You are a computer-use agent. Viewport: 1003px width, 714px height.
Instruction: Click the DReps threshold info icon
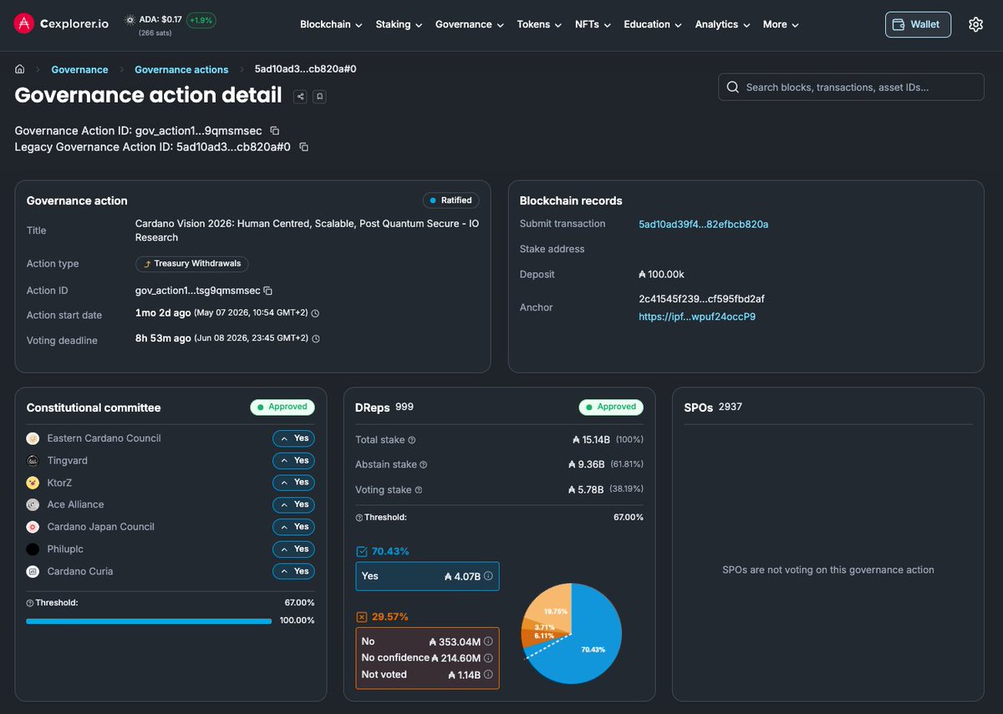359,518
